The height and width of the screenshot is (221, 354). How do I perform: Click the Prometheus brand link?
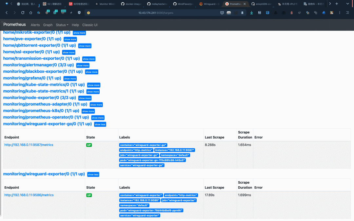pos(14,25)
